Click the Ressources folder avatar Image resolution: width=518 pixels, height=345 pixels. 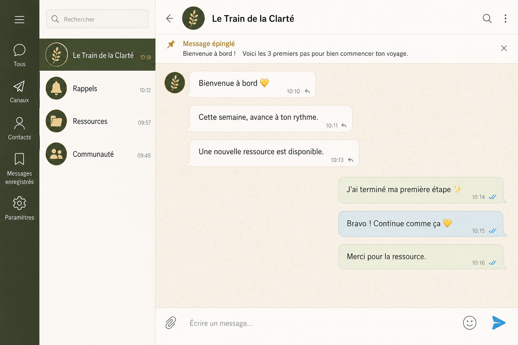(56, 121)
